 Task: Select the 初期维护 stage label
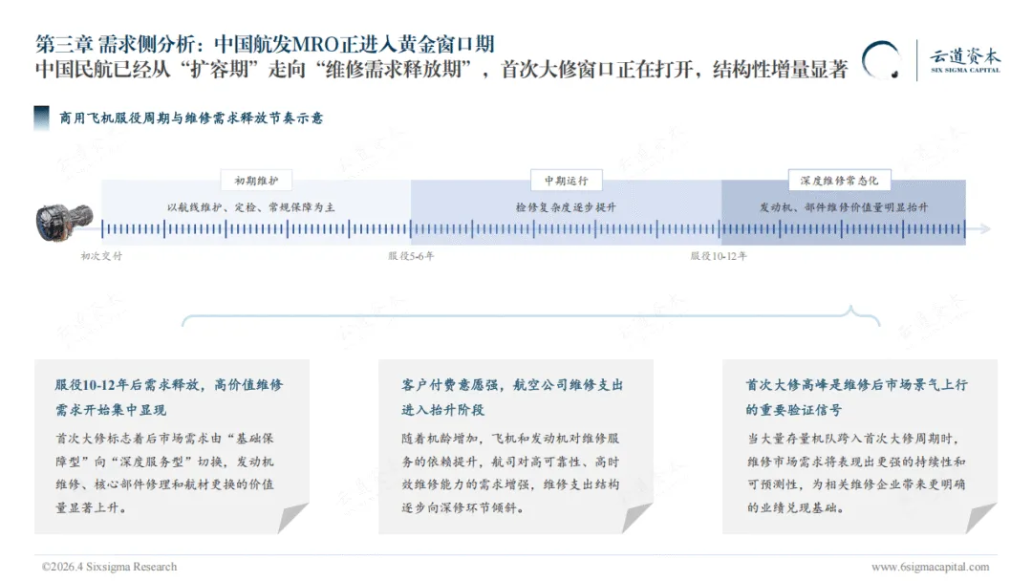(256, 181)
